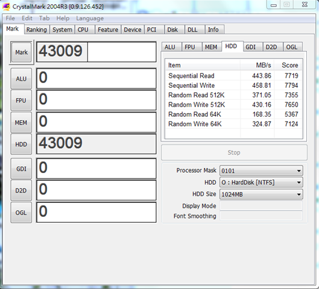This screenshot has height=289, width=319.
Task: Run the D2D benchmark button
Action: click(21, 190)
